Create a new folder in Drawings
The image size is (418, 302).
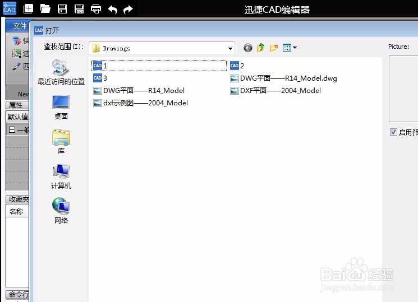click(274, 48)
